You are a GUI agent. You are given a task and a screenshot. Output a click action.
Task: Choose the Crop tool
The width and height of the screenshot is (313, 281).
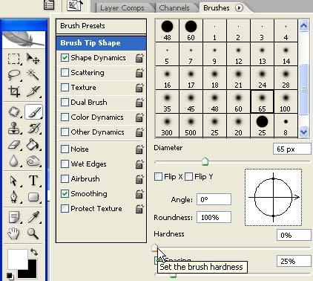(x=14, y=91)
